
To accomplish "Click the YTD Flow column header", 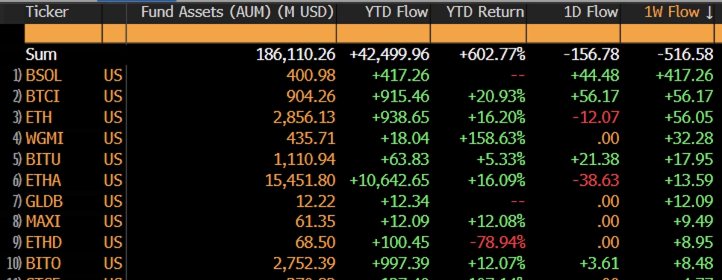I will coord(396,11).
